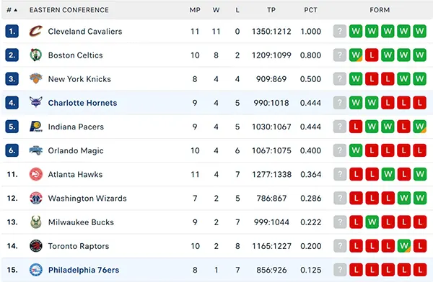Image resolution: width=433 pixels, height=282 pixels.
Task: Click Cavaliers' upcoming match question-mark badge
Action: tap(340, 31)
